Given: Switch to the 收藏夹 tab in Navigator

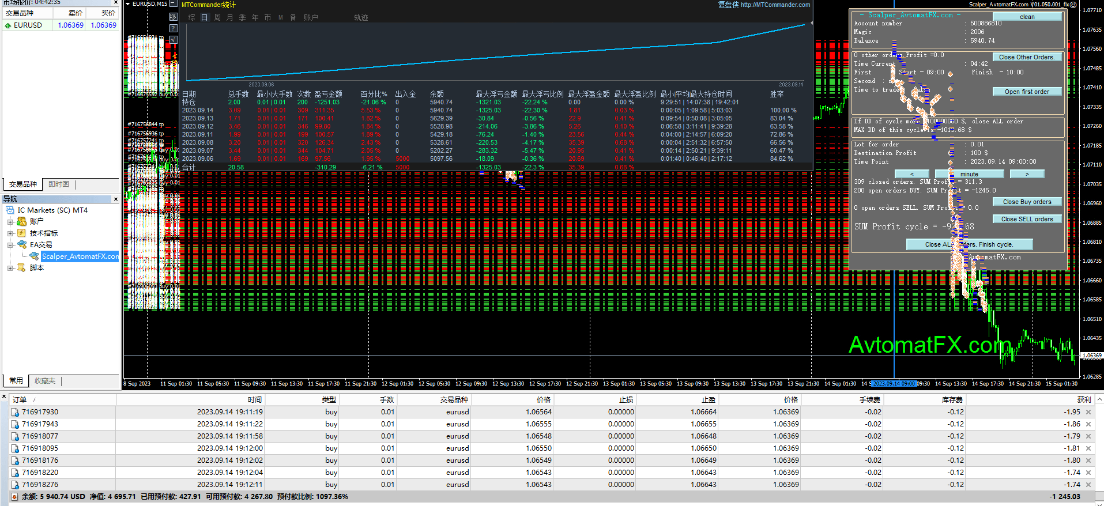Looking at the screenshot, I should (45, 381).
